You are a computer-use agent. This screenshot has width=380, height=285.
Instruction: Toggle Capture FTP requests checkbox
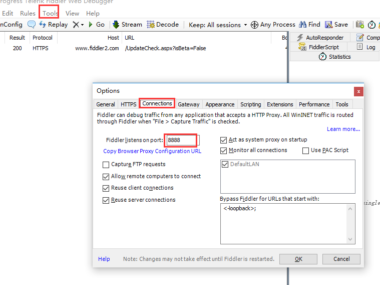coord(106,165)
